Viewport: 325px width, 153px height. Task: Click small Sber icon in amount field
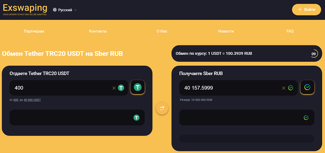tap(291, 88)
